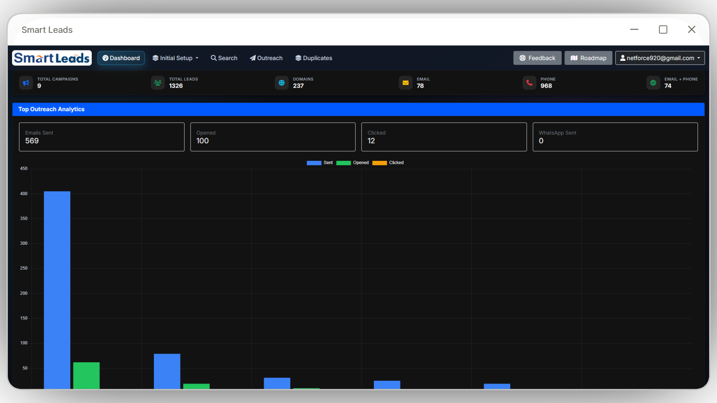Image resolution: width=717 pixels, height=403 pixels.
Task: Click the Domains globe icon
Action: (x=282, y=83)
